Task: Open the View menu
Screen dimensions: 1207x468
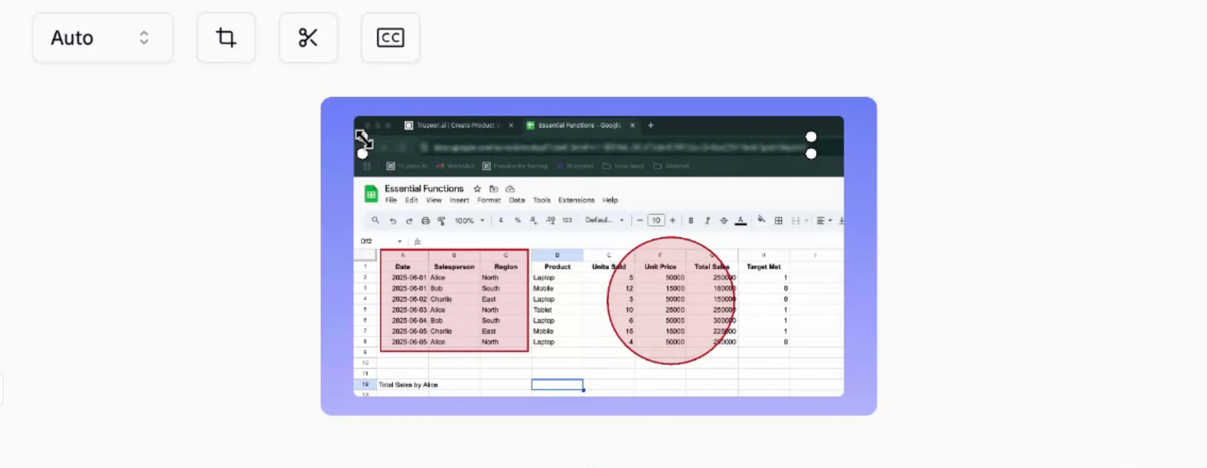Action: [x=434, y=201]
